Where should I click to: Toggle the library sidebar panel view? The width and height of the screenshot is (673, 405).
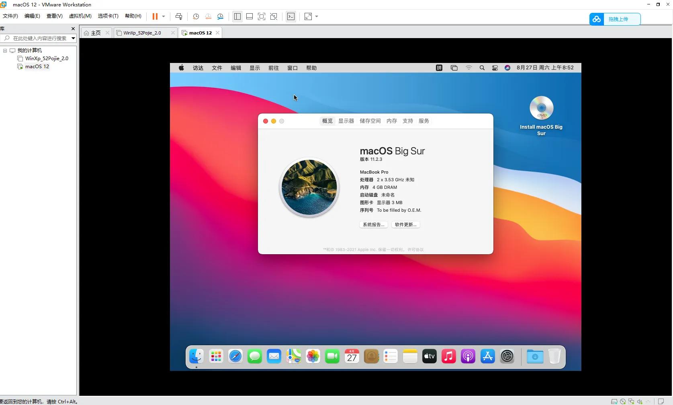point(237,16)
